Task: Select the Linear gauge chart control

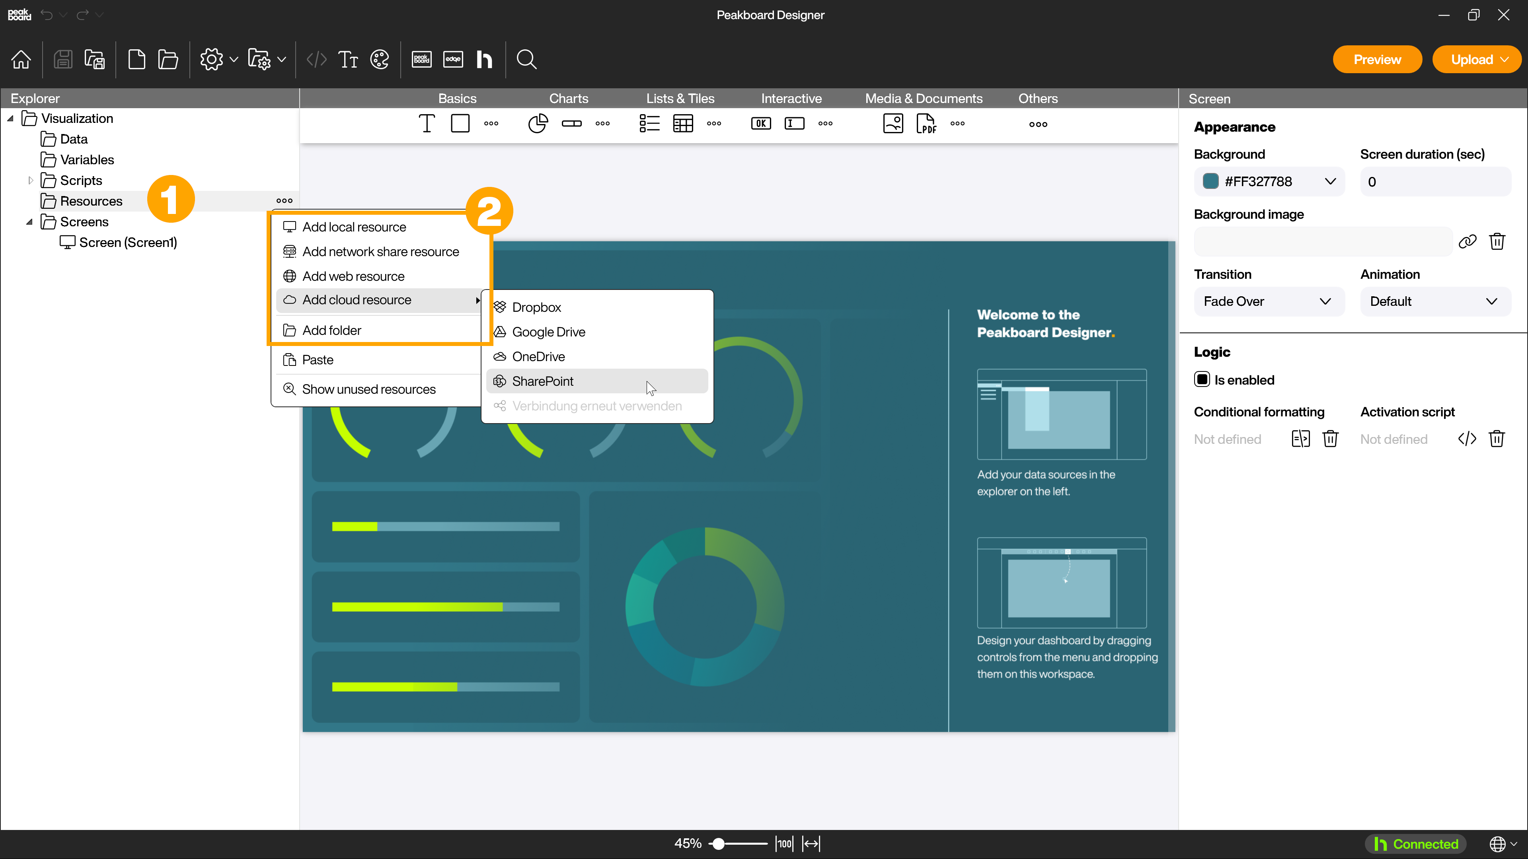Action: [572, 123]
